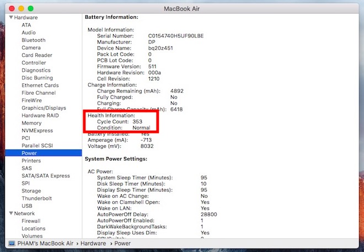Screen dimensions: 364x252
Task: Click the Voltage value 8032
Action: click(147, 146)
